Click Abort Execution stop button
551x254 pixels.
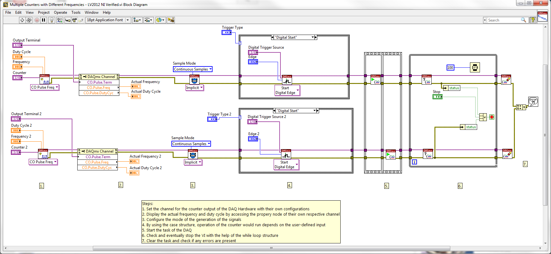coord(37,20)
